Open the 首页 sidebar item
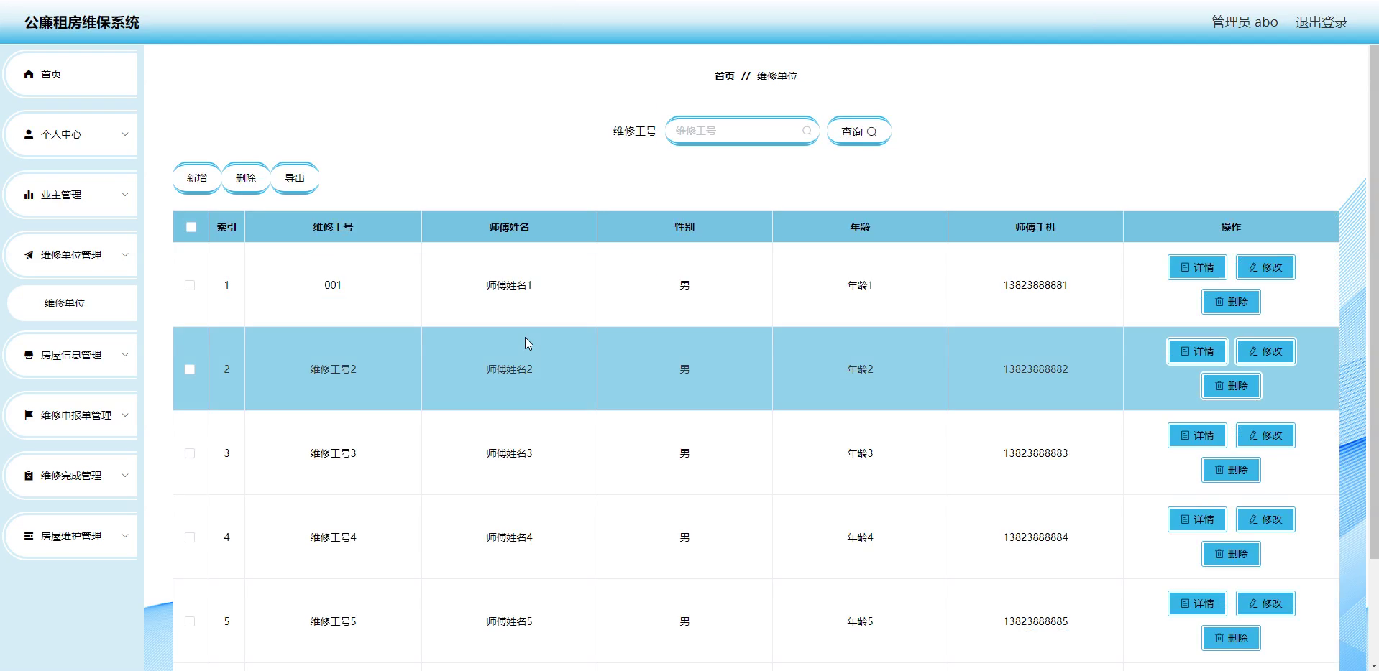1379x671 pixels. 72,74
